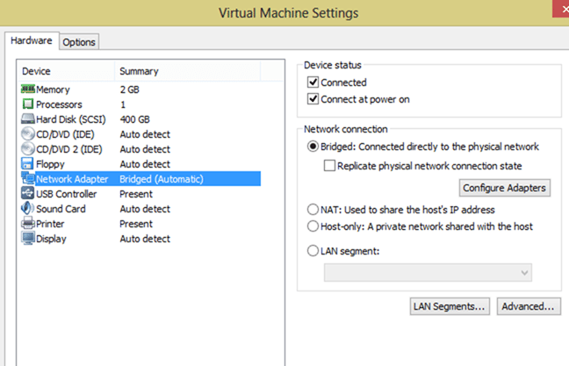Select the Memory device icon

click(x=28, y=90)
